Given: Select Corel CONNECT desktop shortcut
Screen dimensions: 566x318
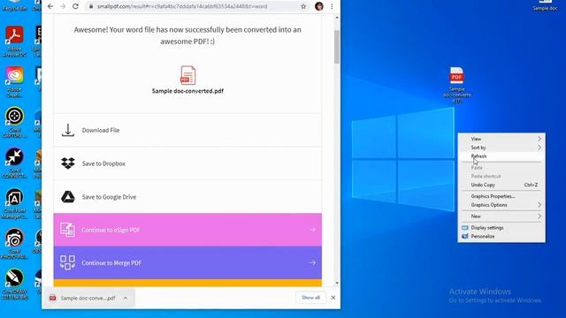Looking at the screenshot, I should point(14,163).
